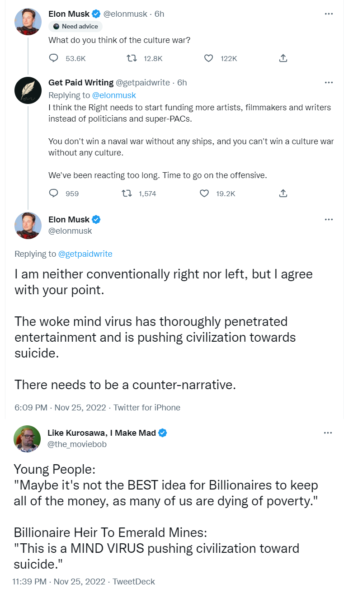The width and height of the screenshot is (344, 598).
Task: Share Elon Musk's culture war tweet
Action: tap(283, 58)
